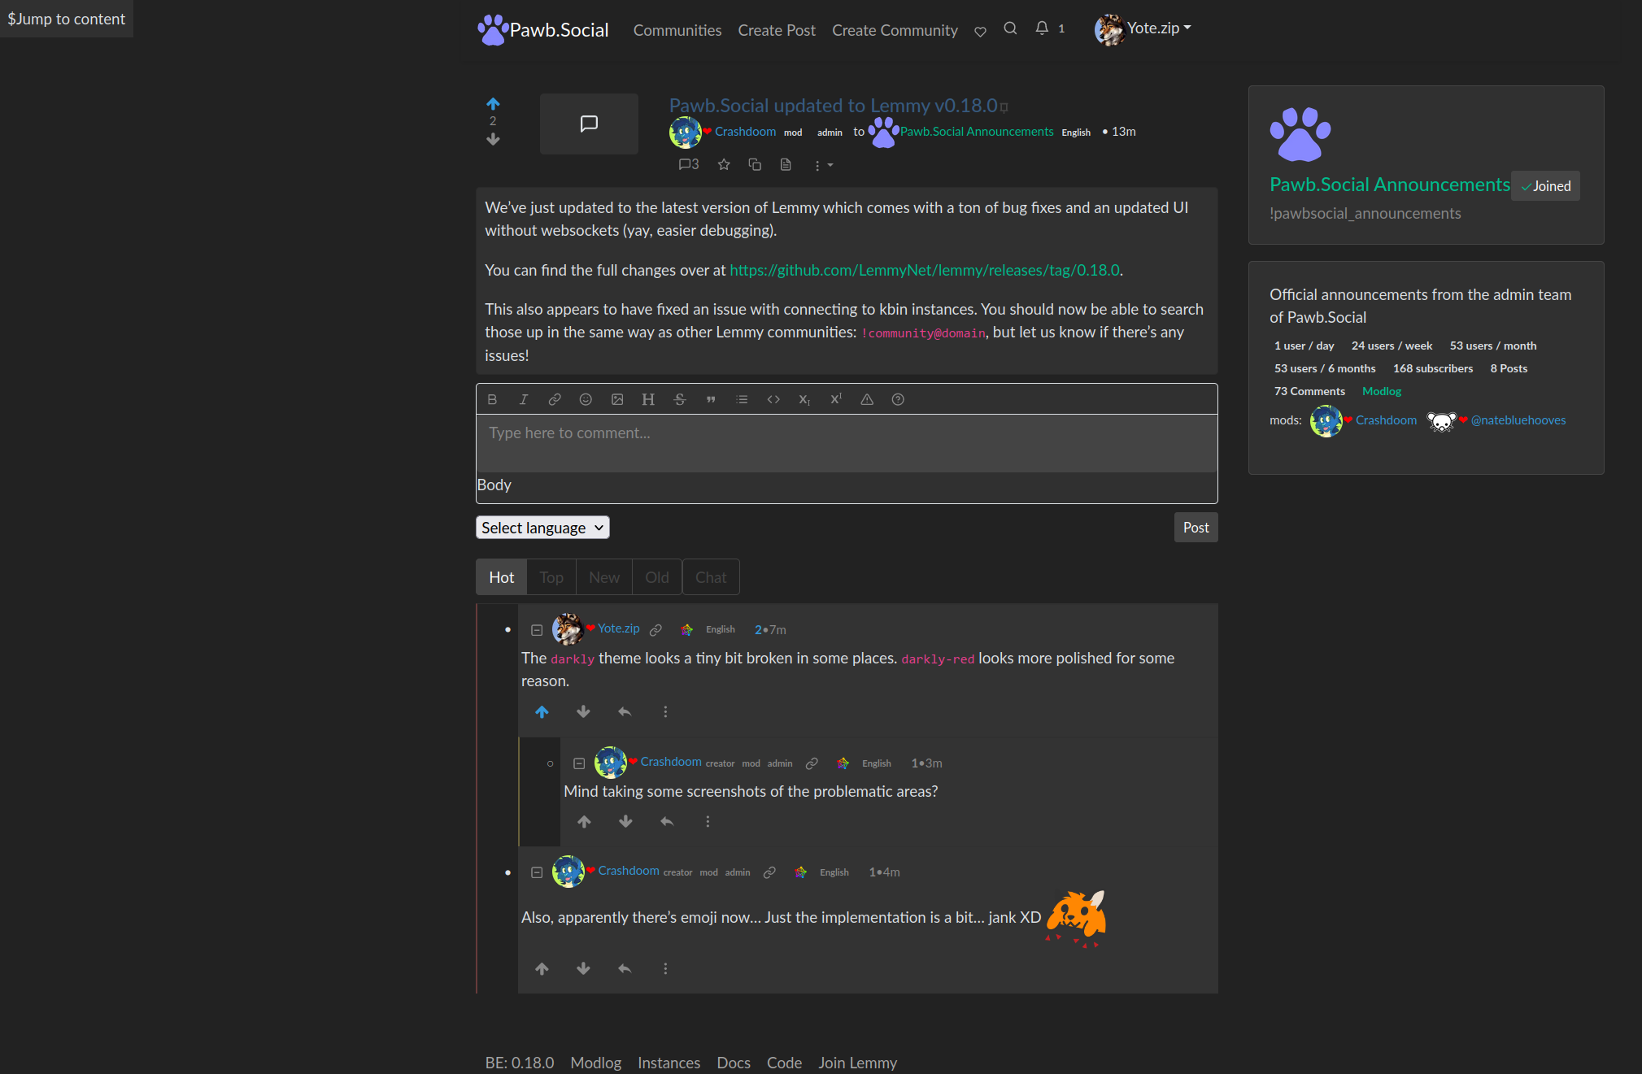Open the Communities nav link
The width and height of the screenshot is (1642, 1074).
(677, 30)
